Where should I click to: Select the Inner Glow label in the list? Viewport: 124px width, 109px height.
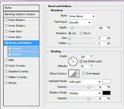pyautogui.click(x=15, y=37)
